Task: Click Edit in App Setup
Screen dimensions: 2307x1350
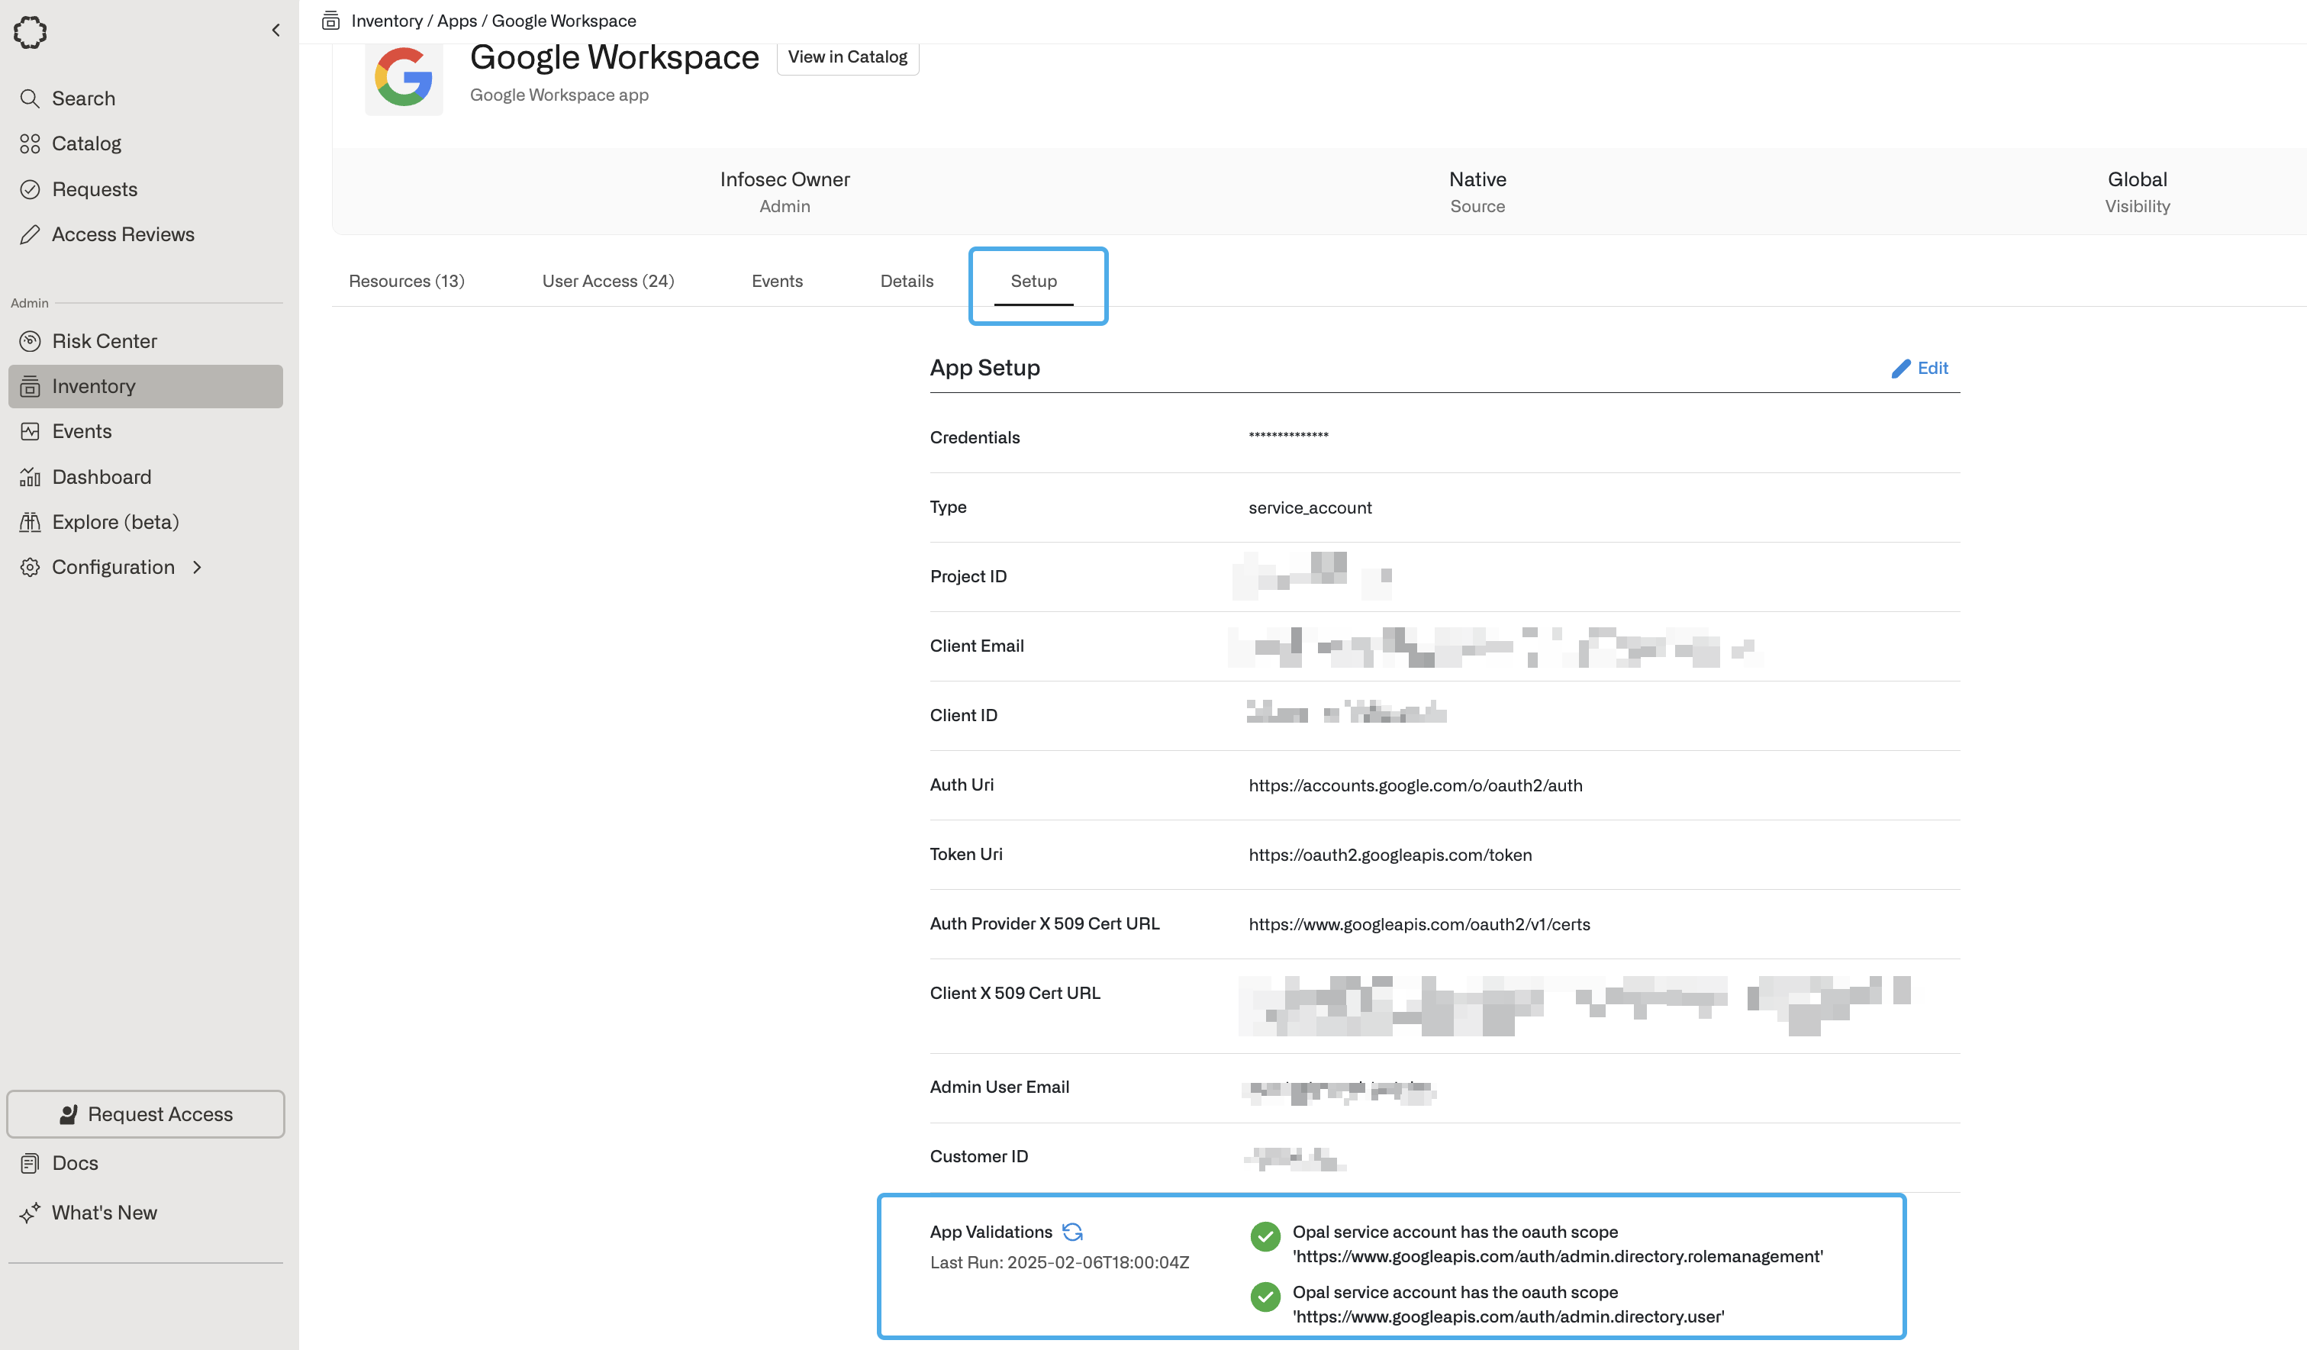Action: tap(1921, 368)
